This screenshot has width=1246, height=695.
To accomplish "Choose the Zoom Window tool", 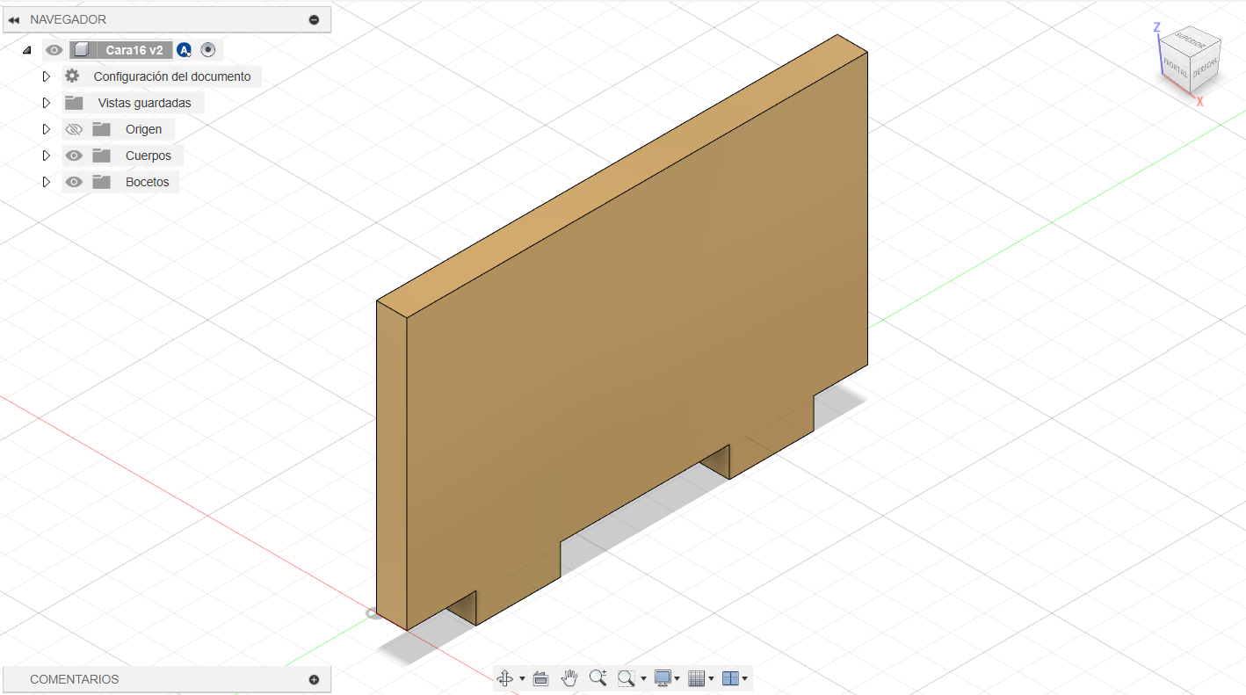I will (x=627, y=678).
